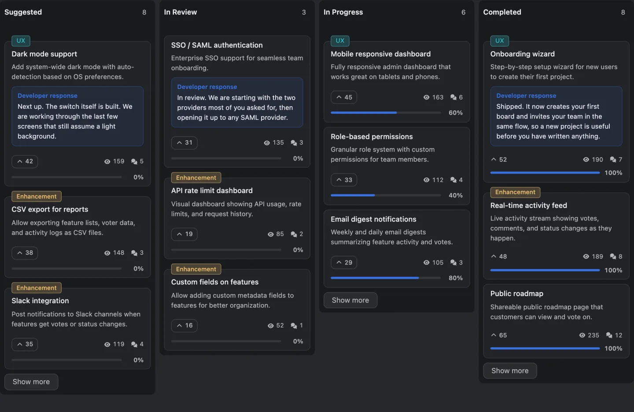Click the Enhancement tag on Slack integration
Viewport: 634px width, 412px height.
tap(37, 288)
